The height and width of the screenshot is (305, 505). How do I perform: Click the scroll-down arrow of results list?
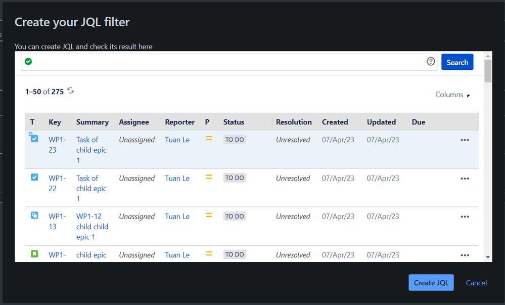tap(488, 257)
